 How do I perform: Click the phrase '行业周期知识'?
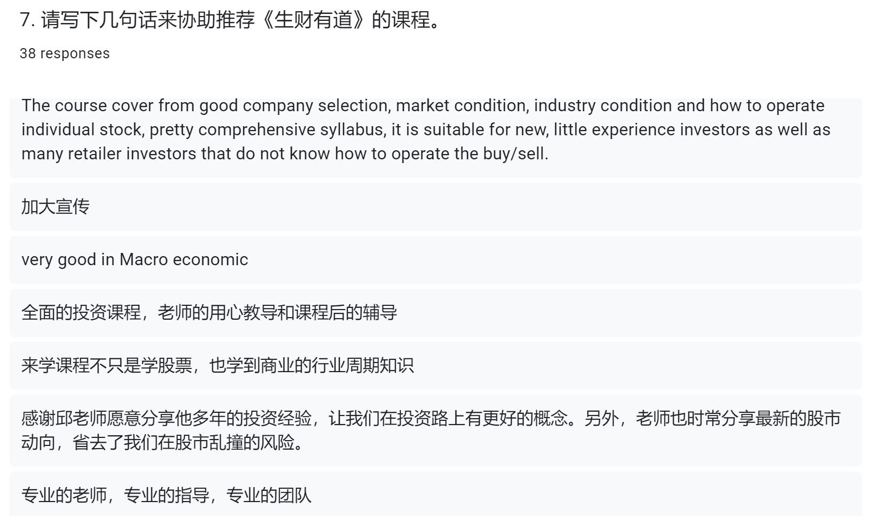[363, 365]
